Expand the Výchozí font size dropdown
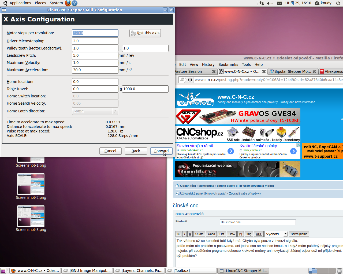 (x=276, y=234)
